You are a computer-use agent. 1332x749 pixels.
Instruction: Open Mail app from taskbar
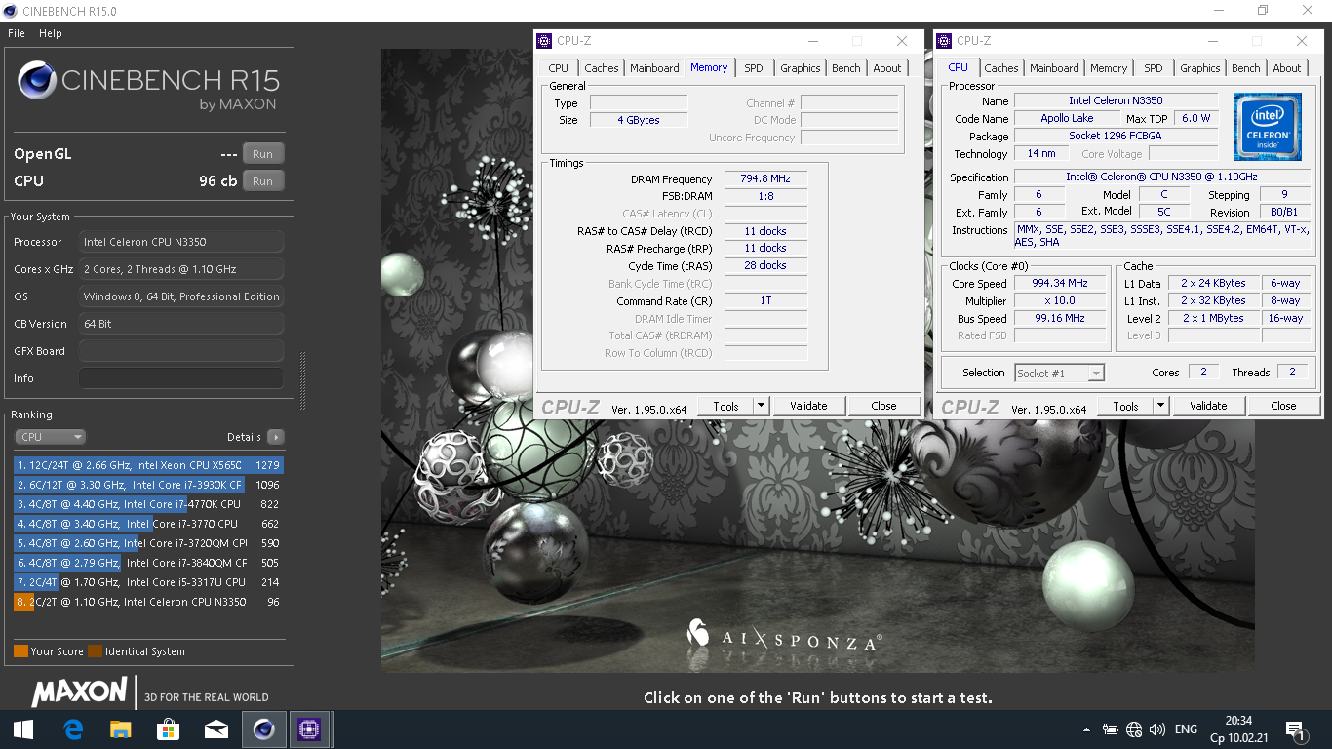[215, 729]
